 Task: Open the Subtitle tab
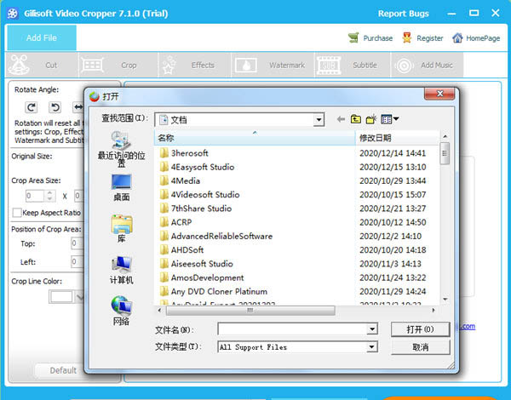[353, 66]
